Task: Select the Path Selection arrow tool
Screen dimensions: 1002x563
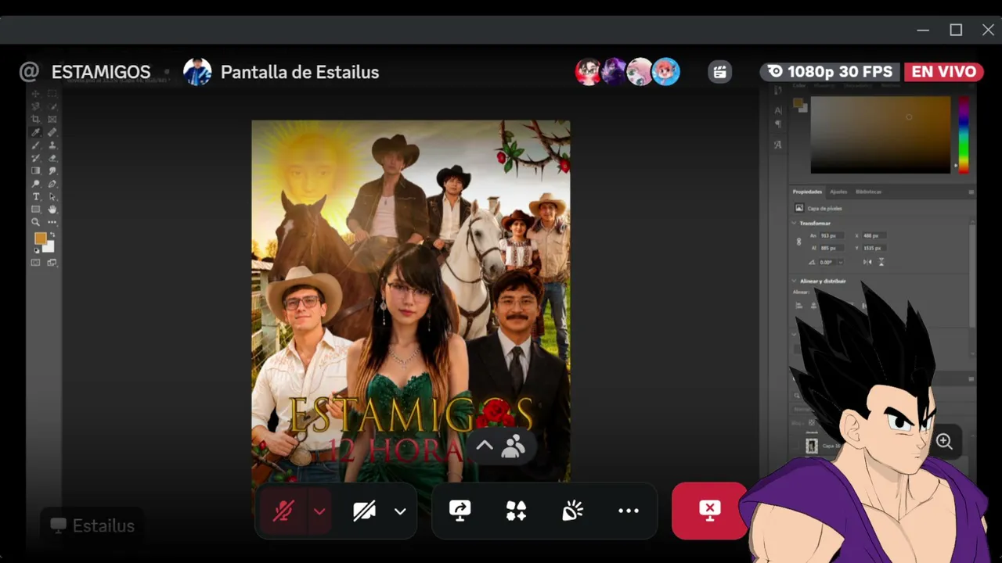Action: tap(52, 196)
